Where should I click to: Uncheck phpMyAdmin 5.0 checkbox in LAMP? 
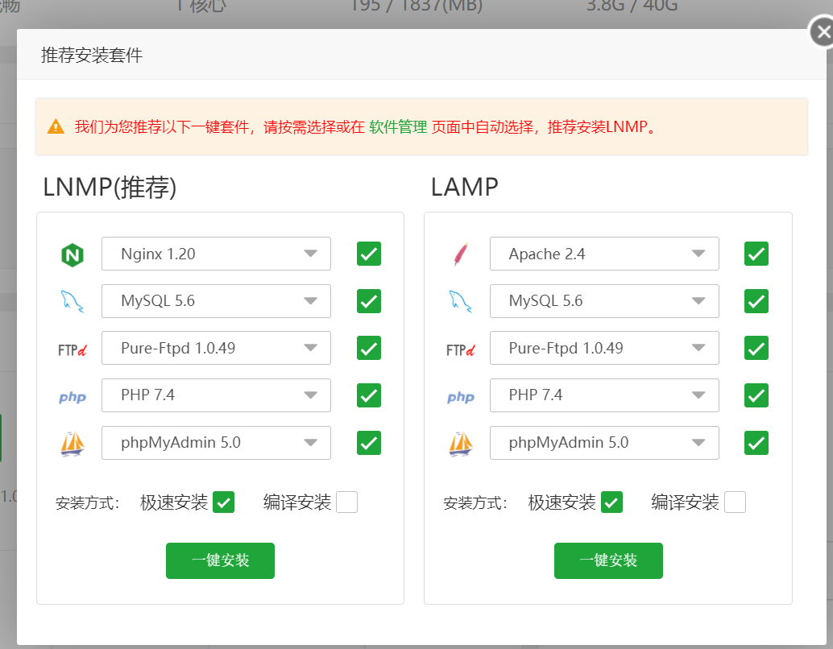756,442
